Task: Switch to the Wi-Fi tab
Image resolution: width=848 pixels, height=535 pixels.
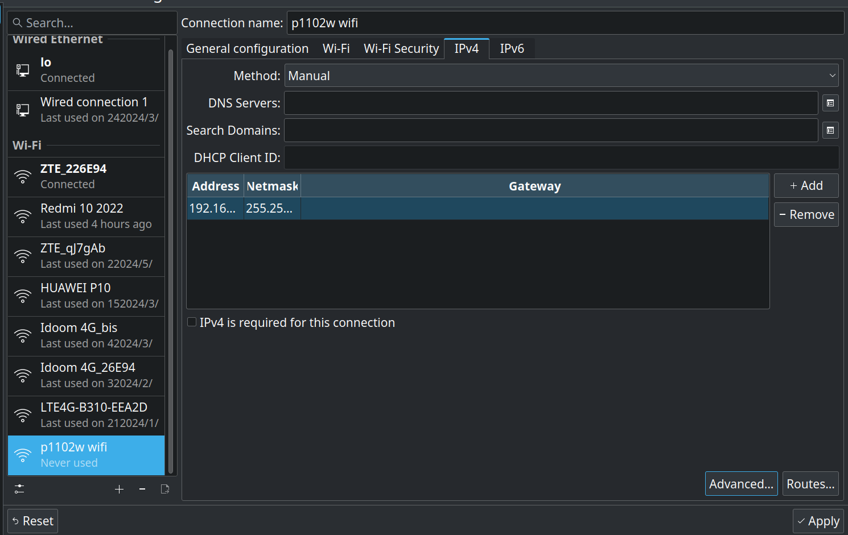Action: [x=336, y=48]
